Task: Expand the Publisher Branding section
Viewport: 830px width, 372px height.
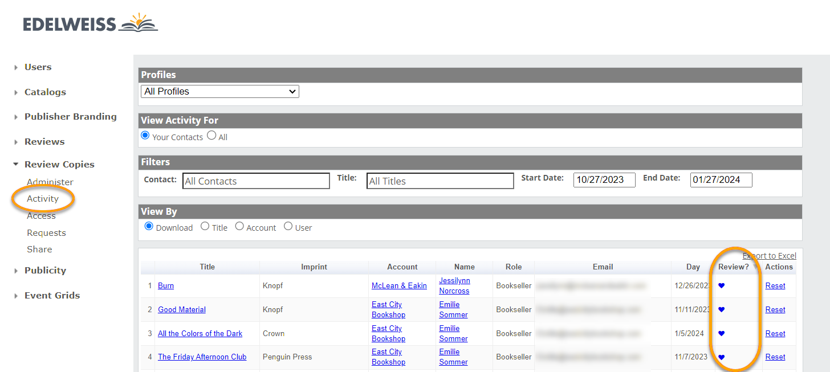Action: 70,117
